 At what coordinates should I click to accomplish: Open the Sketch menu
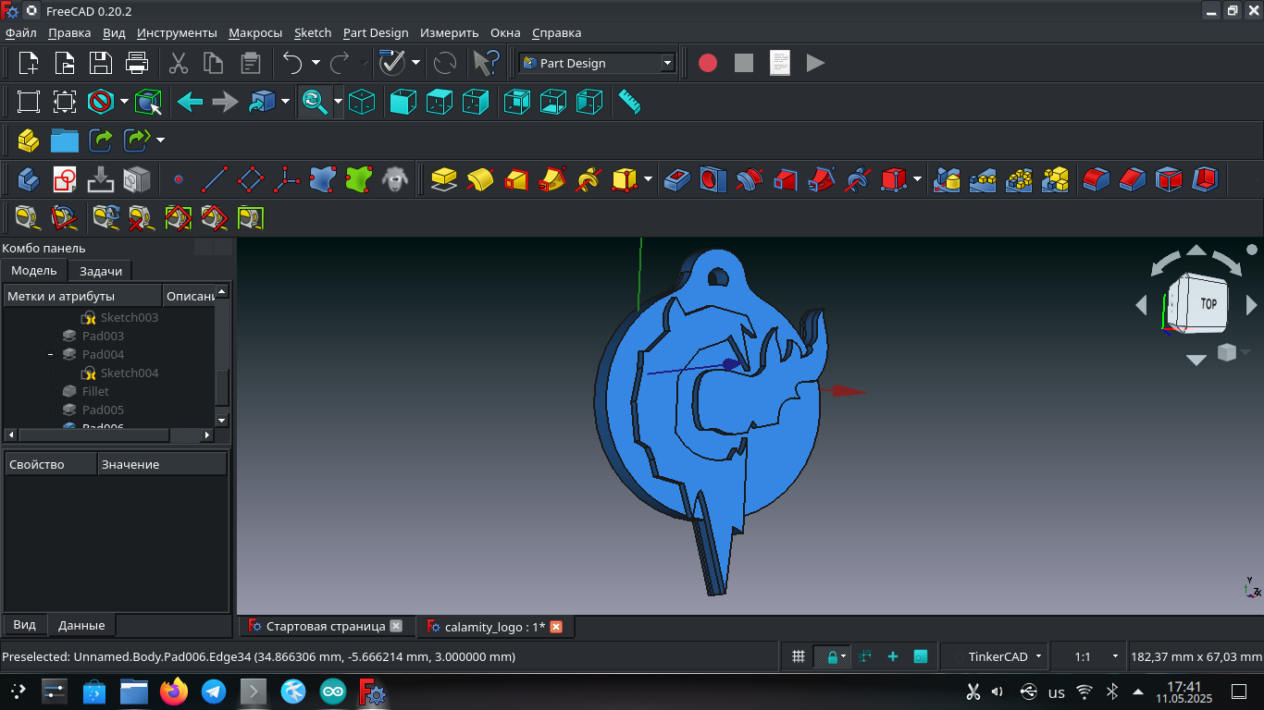point(313,32)
